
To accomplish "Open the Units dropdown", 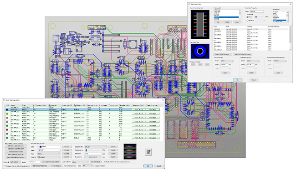I will coord(87,166).
